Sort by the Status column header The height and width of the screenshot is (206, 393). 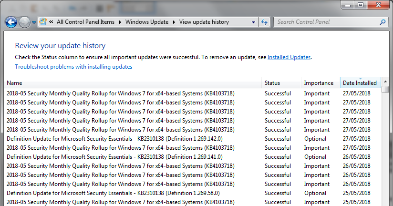281,83
